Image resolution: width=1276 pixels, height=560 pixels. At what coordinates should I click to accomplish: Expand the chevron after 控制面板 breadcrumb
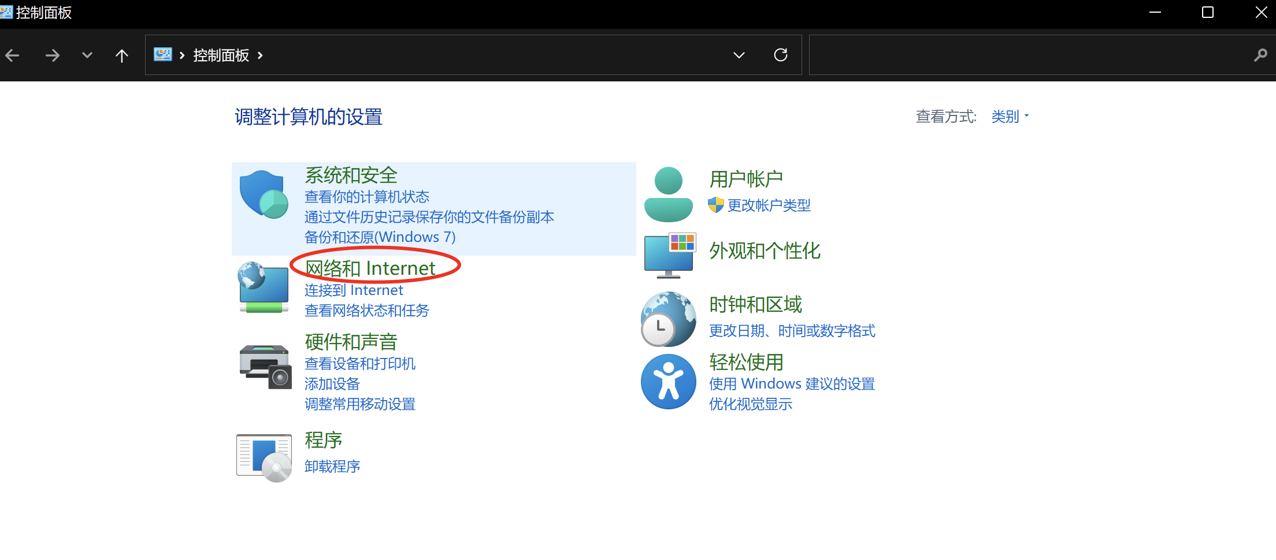pos(260,55)
